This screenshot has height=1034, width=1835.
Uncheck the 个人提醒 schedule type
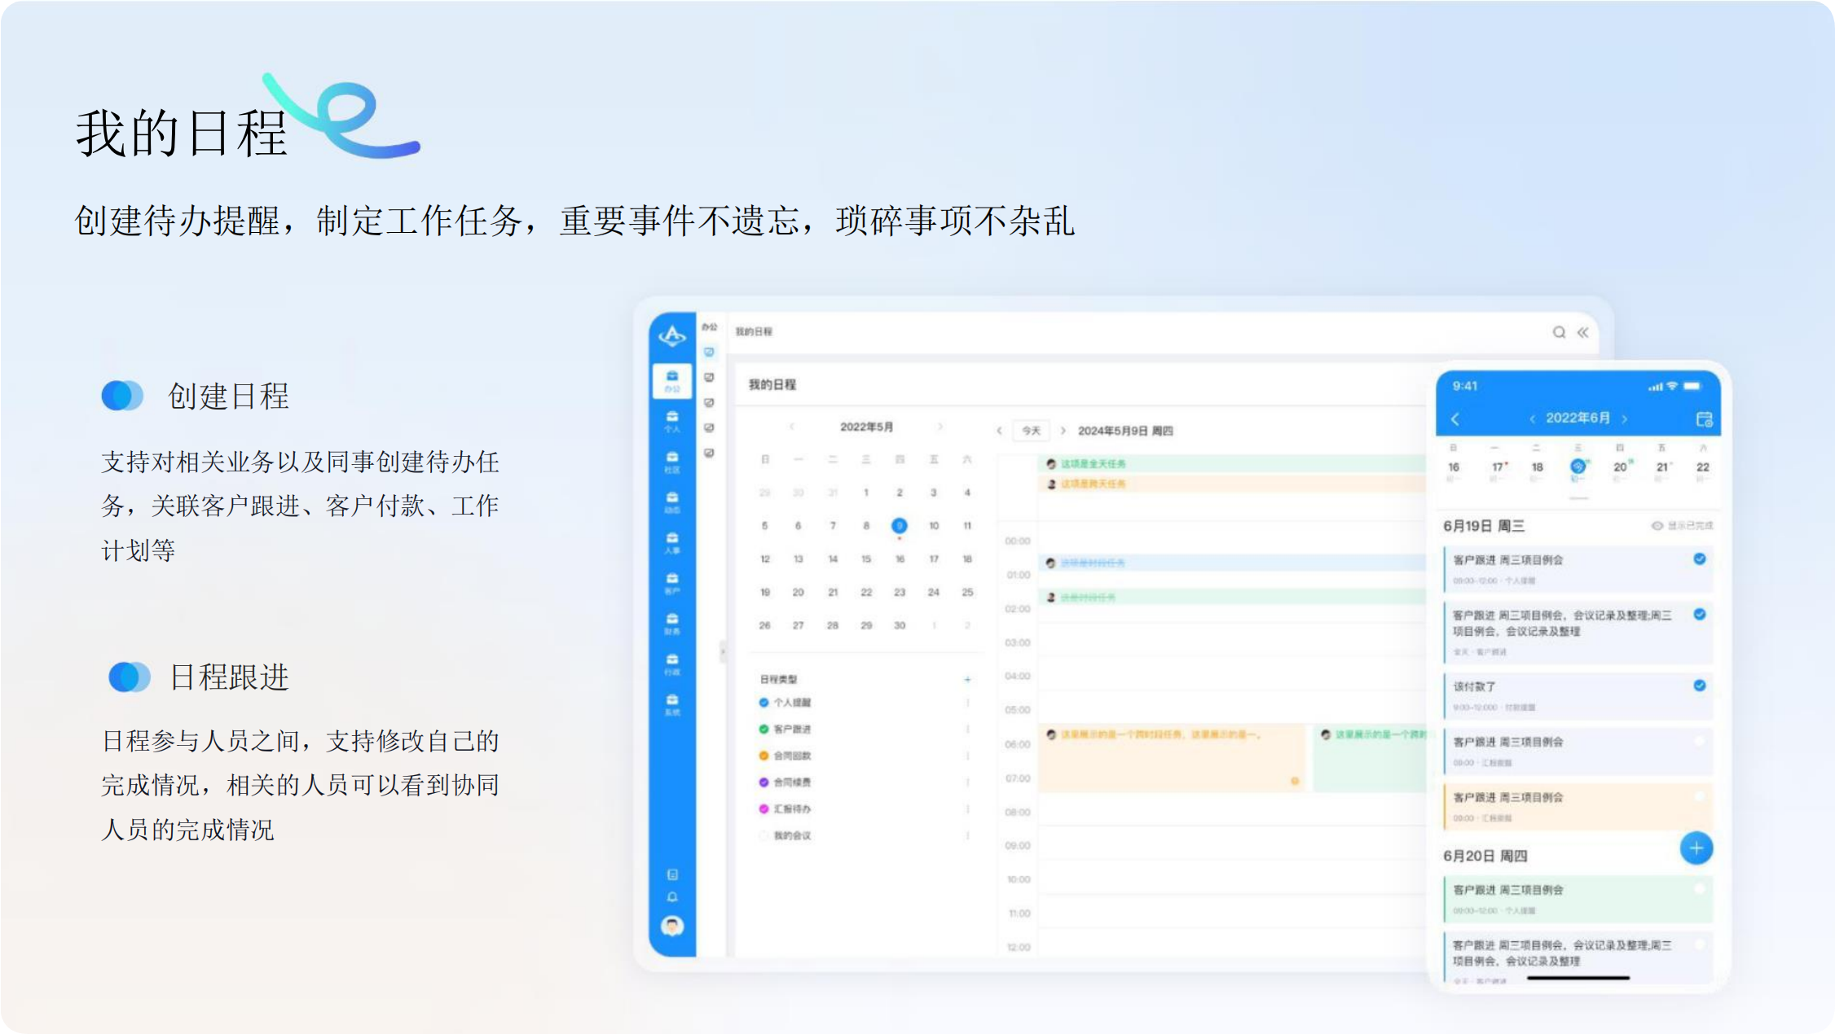point(763,703)
